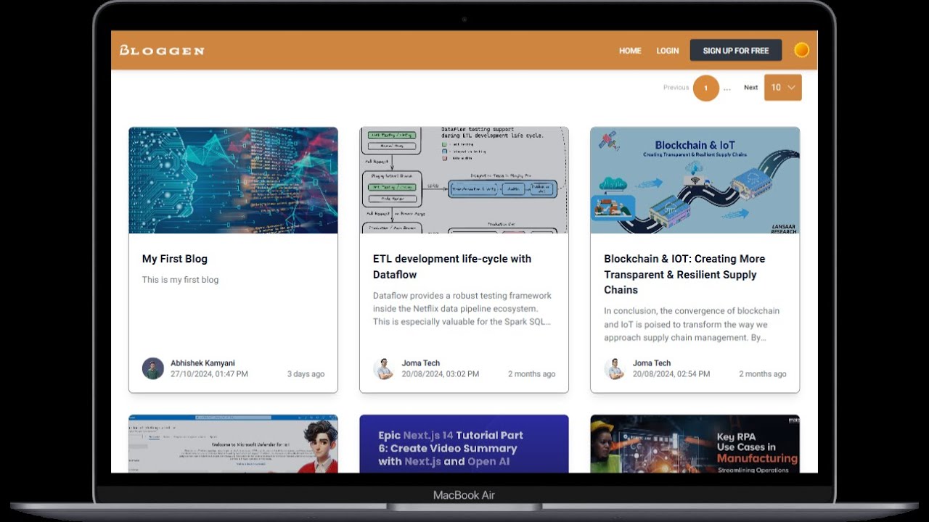
Task: Expand the page size dropdown showing 10
Action: click(x=783, y=88)
